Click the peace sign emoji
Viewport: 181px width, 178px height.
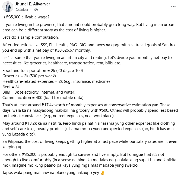pyautogui.click(x=102, y=173)
